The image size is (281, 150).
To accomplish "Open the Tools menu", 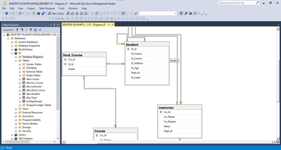I will click(62, 9).
